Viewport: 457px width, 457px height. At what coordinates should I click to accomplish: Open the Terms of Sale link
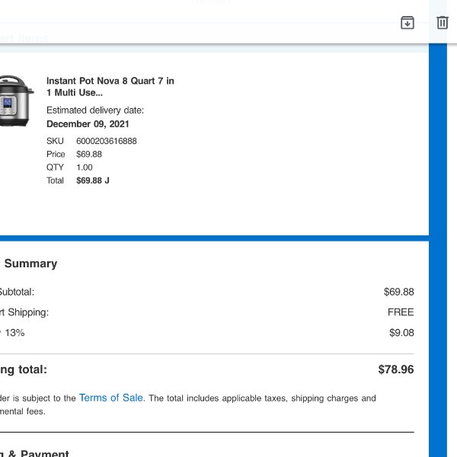click(111, 398)
